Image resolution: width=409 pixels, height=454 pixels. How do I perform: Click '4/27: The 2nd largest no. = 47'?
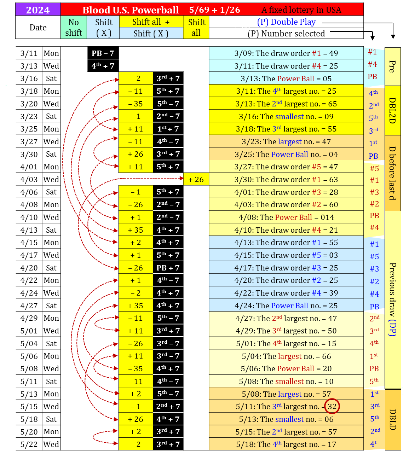(286, 318)
